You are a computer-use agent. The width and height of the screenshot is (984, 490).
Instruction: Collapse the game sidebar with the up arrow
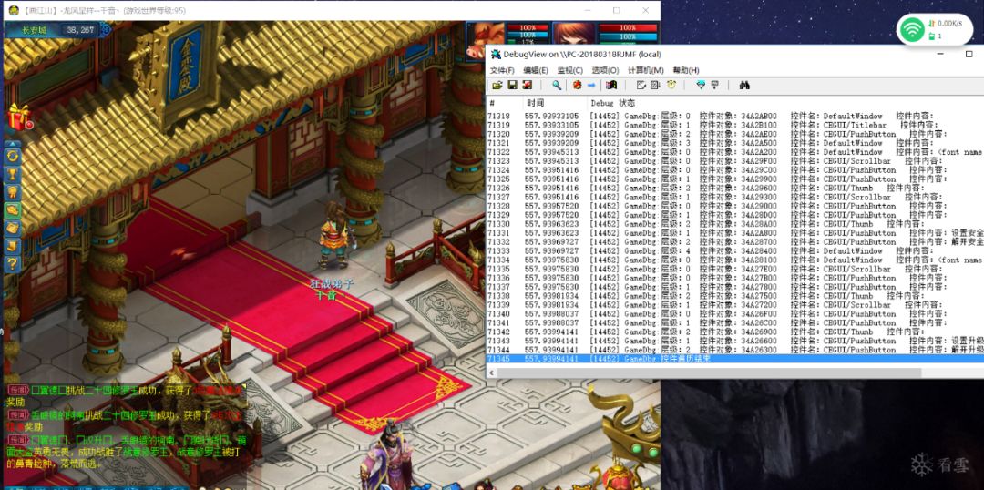(x=13, y=144)
